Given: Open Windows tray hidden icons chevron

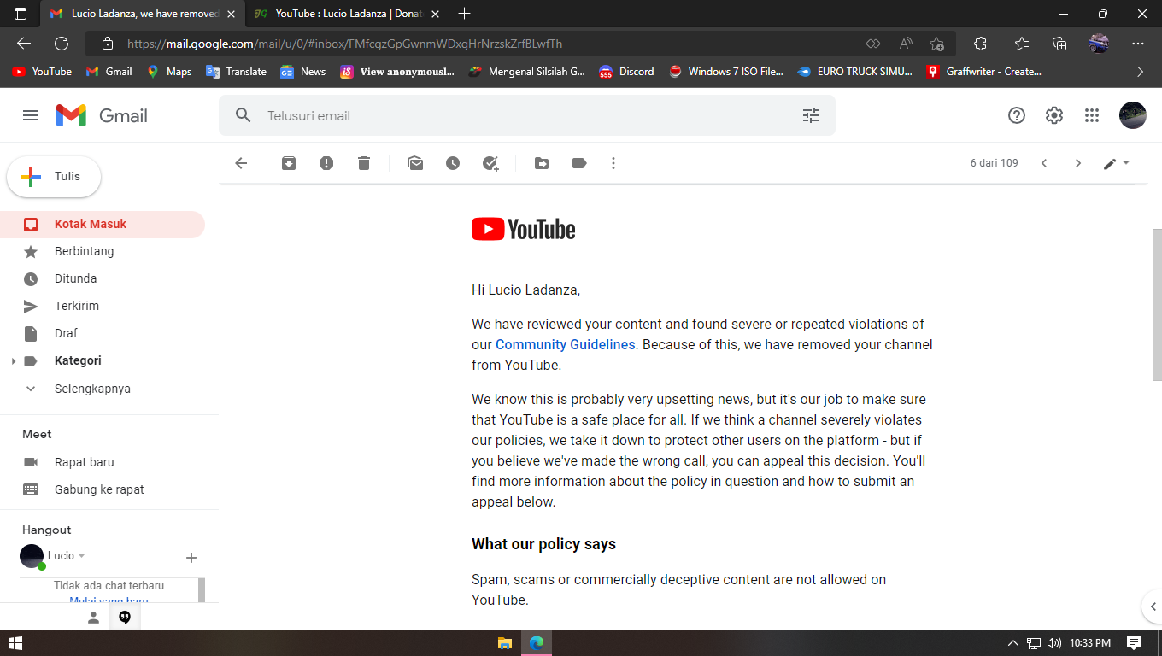Looking at the screenshot, I should pos(1013,643).
